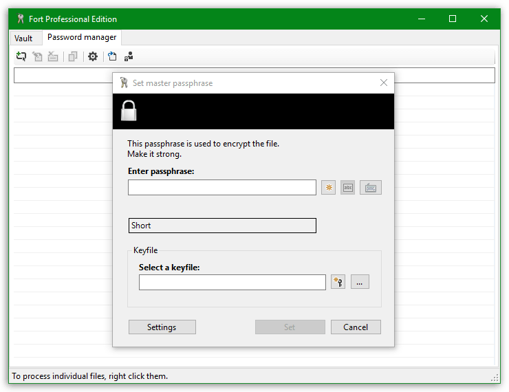Browse for a keyfile with the ellipsis button
This screenshot has width=509, height=392.
click(x=360, y=282)
